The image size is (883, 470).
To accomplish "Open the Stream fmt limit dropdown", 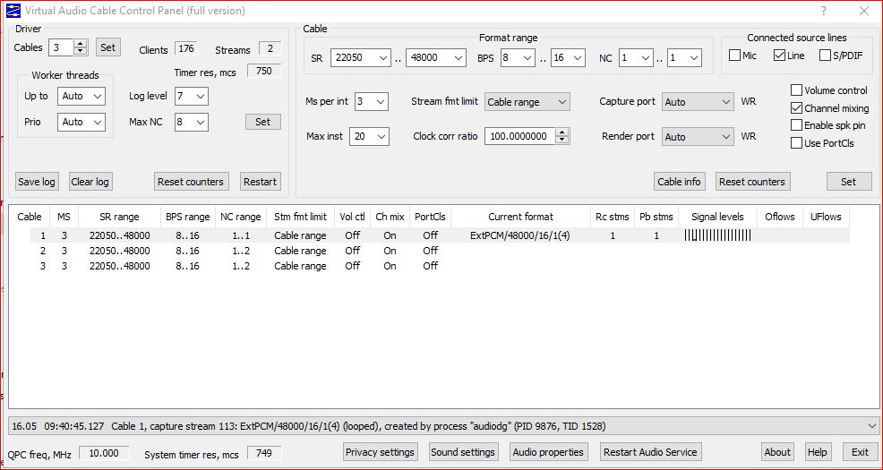I will [527, 102].
